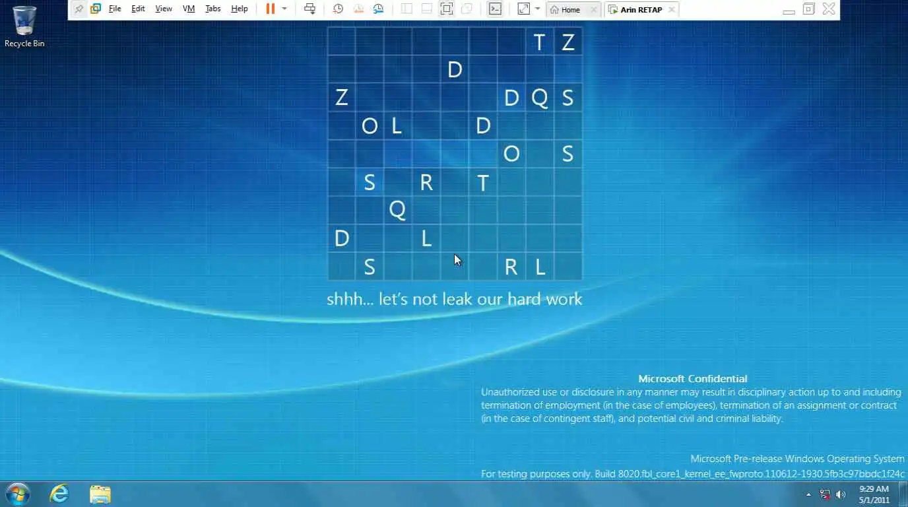Click the stretch guest display icon
The image size is (908, 507).
(523, 9)
